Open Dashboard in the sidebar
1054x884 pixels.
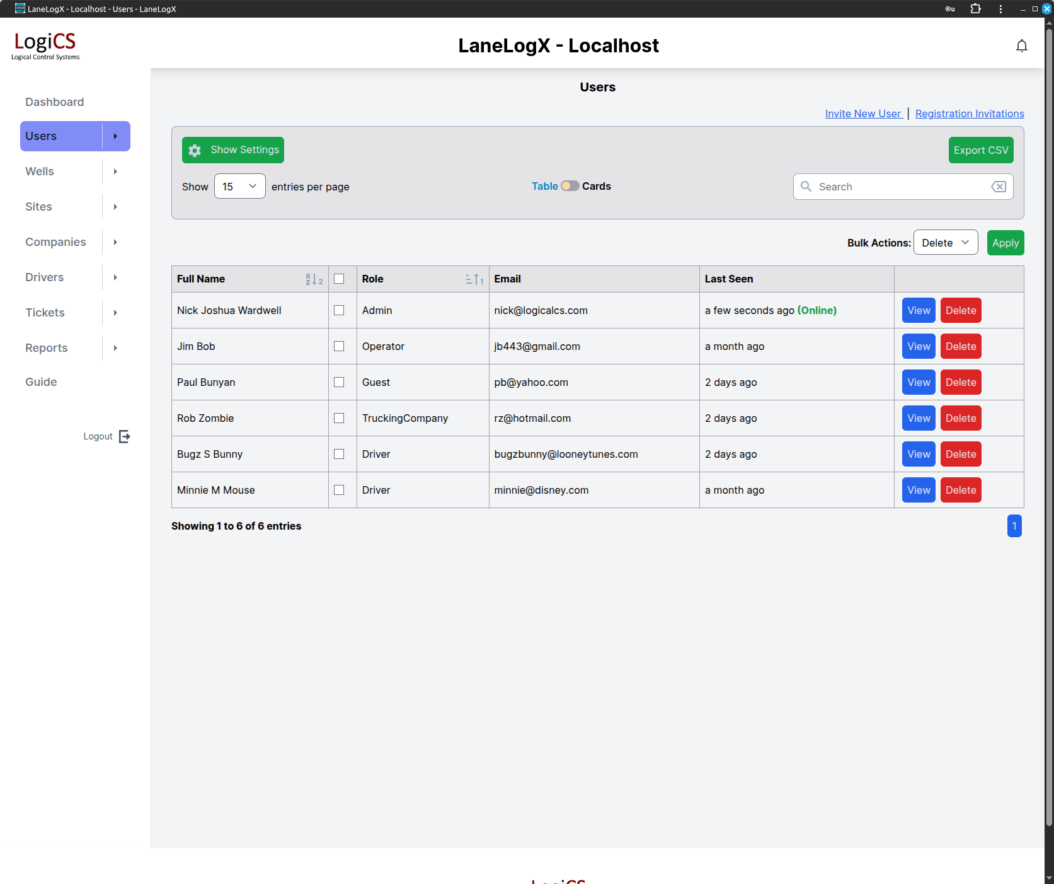(x=54, y=102)
